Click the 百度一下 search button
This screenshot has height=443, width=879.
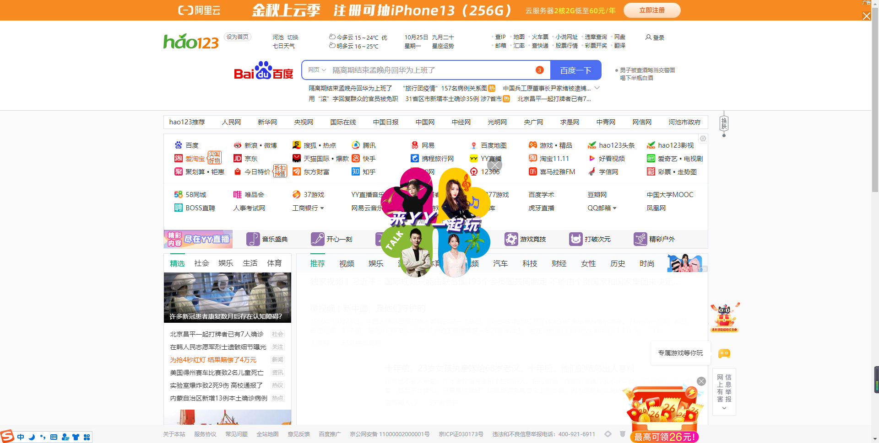[575, 70]
